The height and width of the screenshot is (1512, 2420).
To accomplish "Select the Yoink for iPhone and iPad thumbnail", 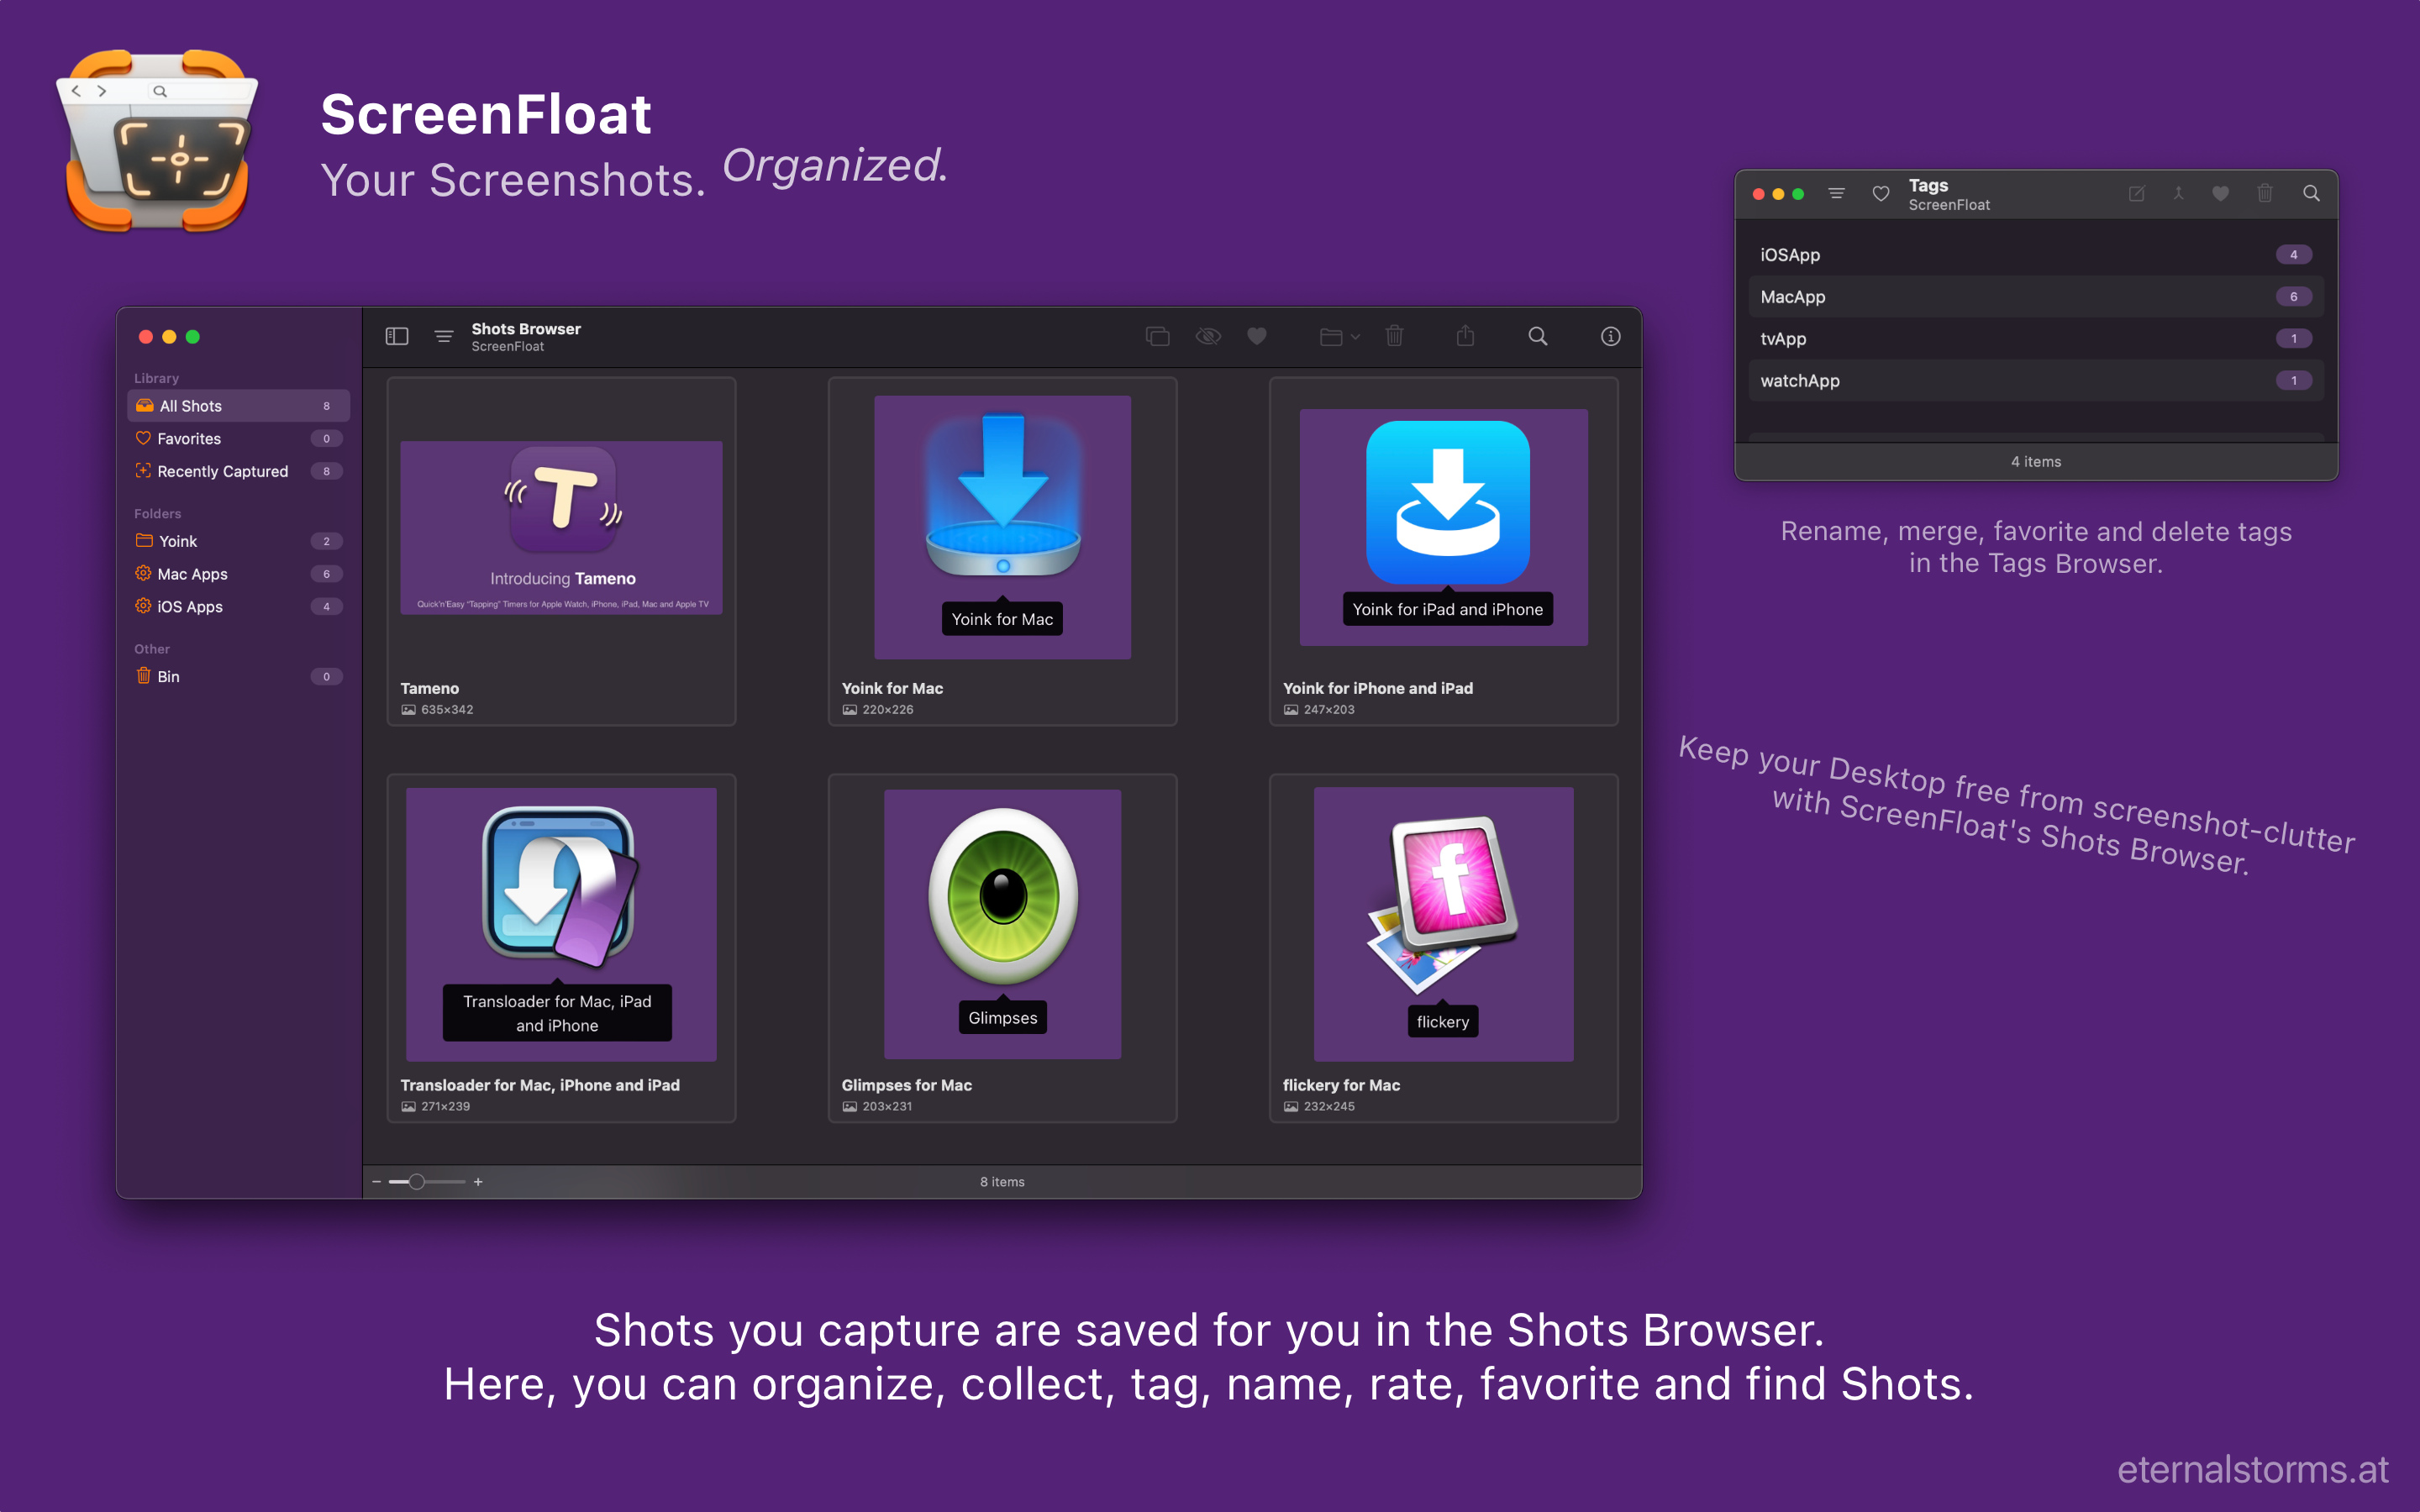I will tap(1443, 527).
